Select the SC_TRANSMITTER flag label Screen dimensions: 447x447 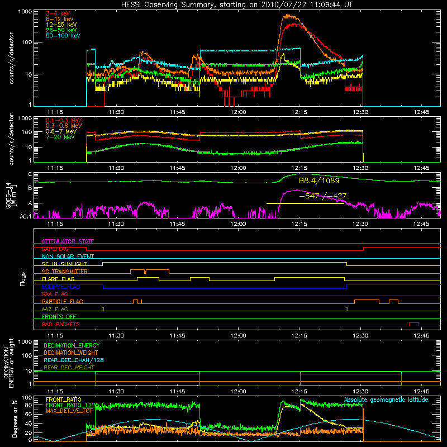(x=64, y=271)
